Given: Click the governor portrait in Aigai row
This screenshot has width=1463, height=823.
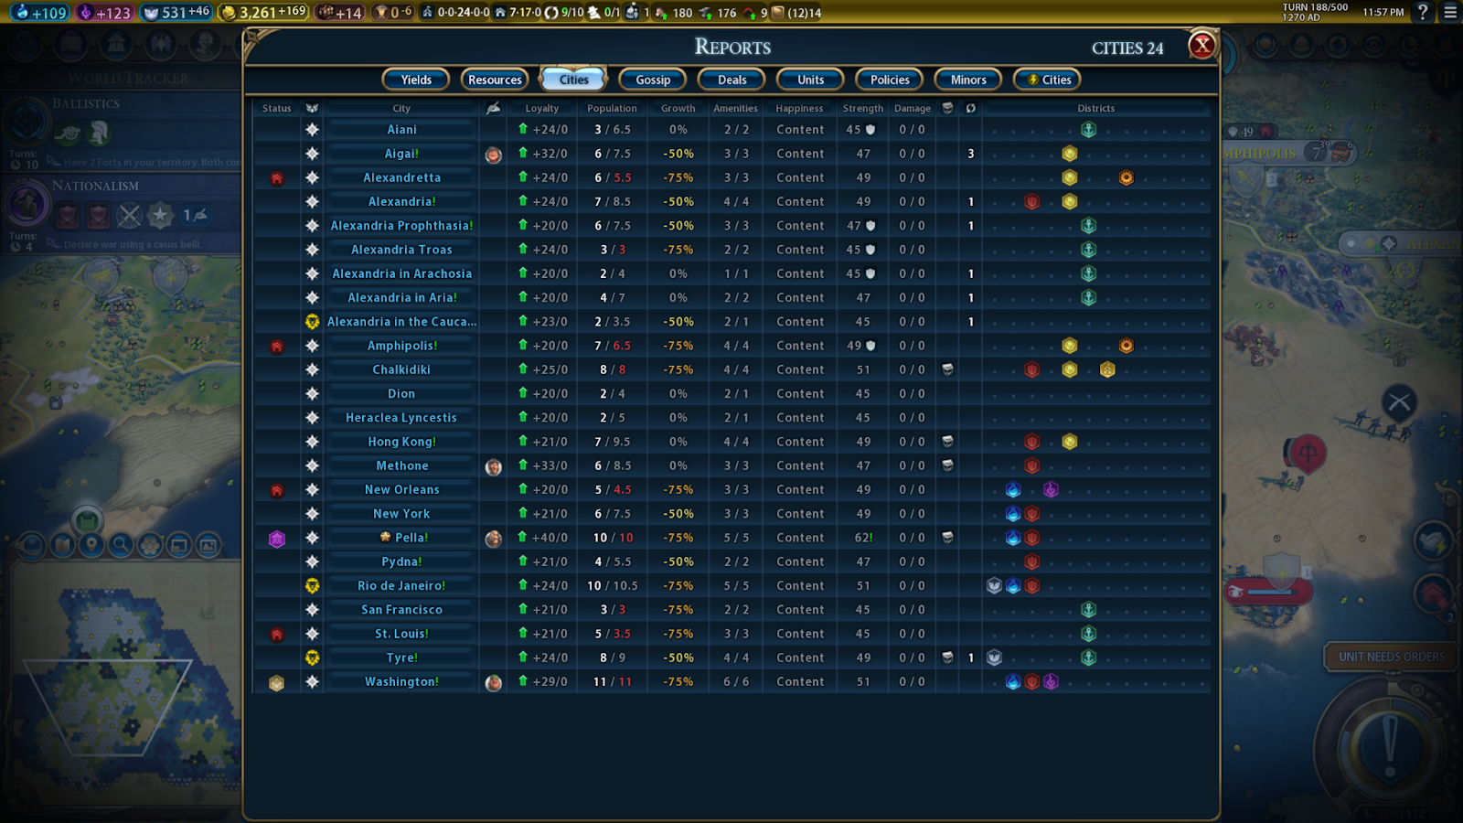Looking at the screenshot, I should (x=493, y=155).
